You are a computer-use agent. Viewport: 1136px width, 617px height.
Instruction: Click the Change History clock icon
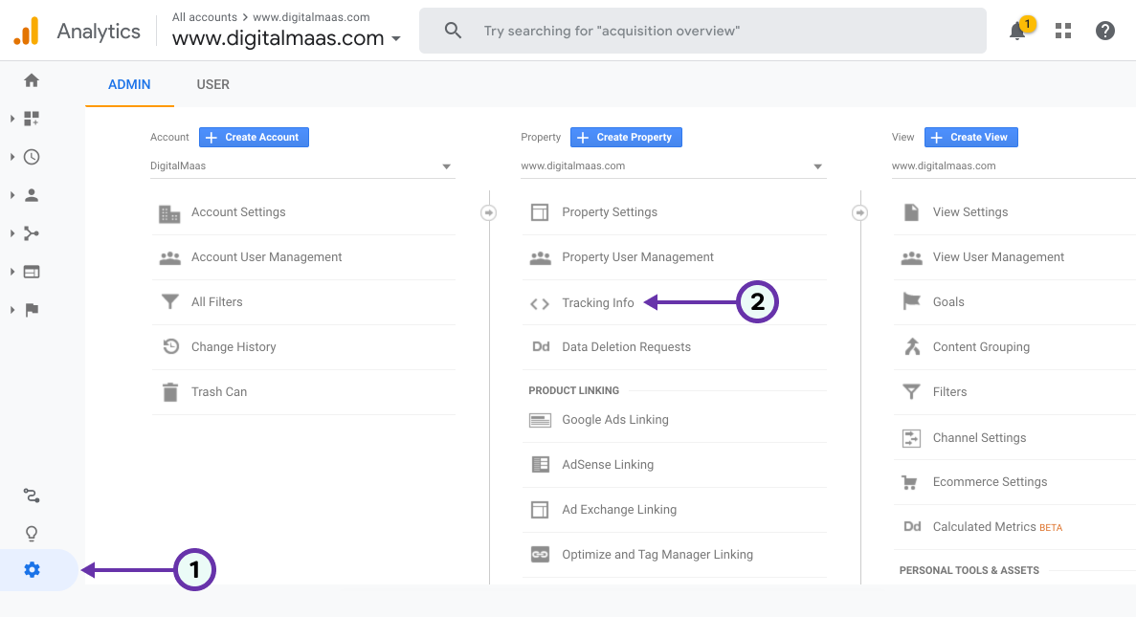point(170,346)
